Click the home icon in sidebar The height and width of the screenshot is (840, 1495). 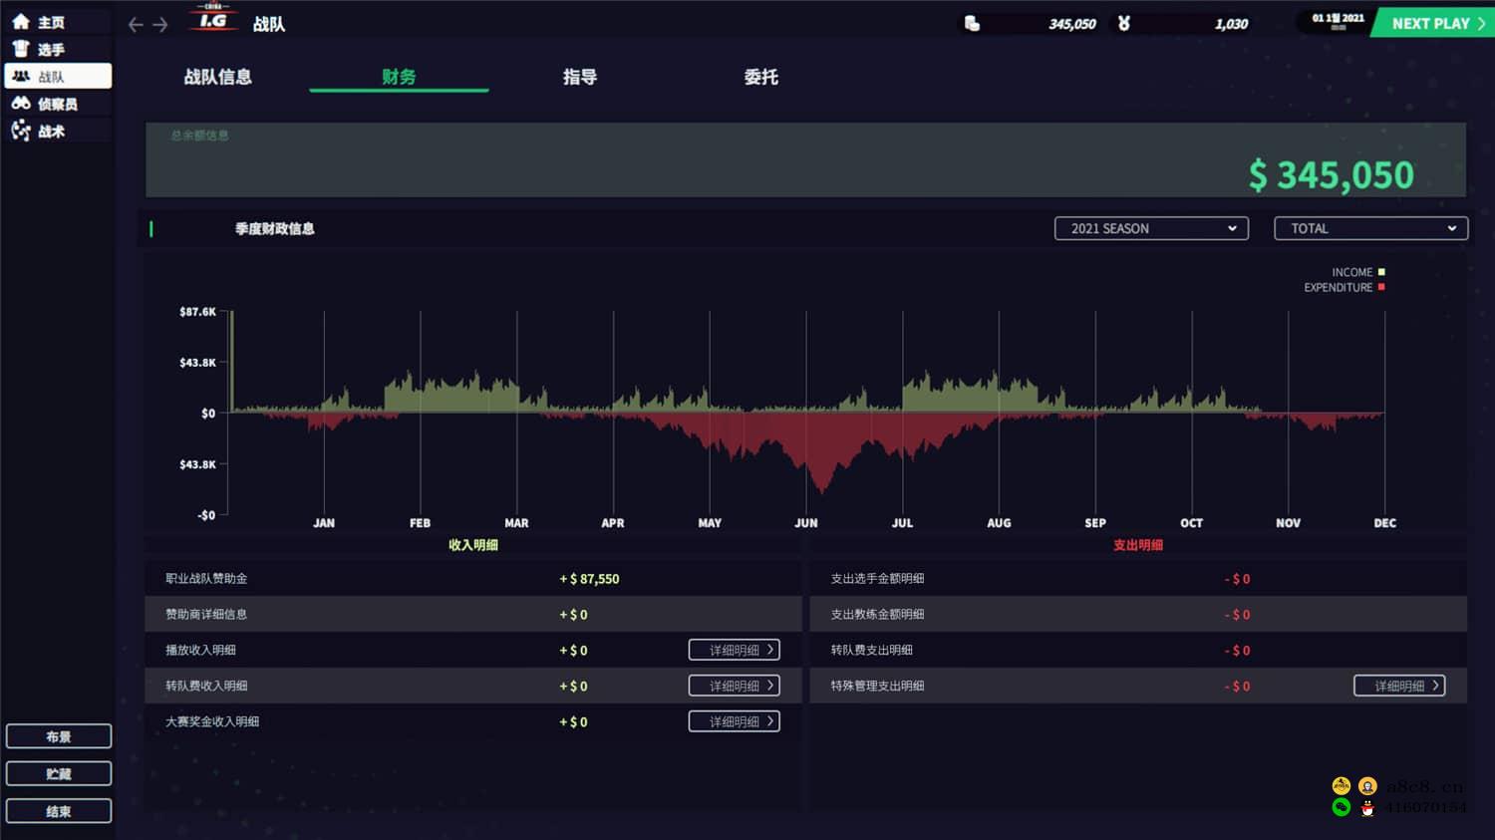(21, 22)
